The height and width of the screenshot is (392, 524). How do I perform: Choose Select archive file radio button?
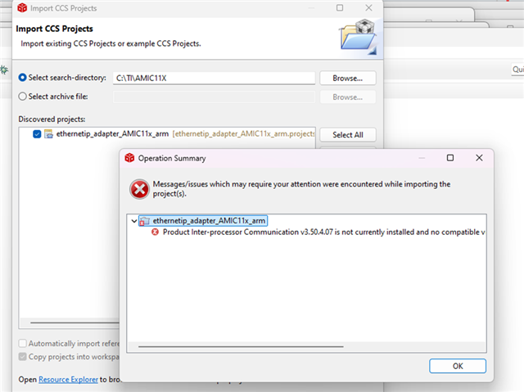click(22, 97)
